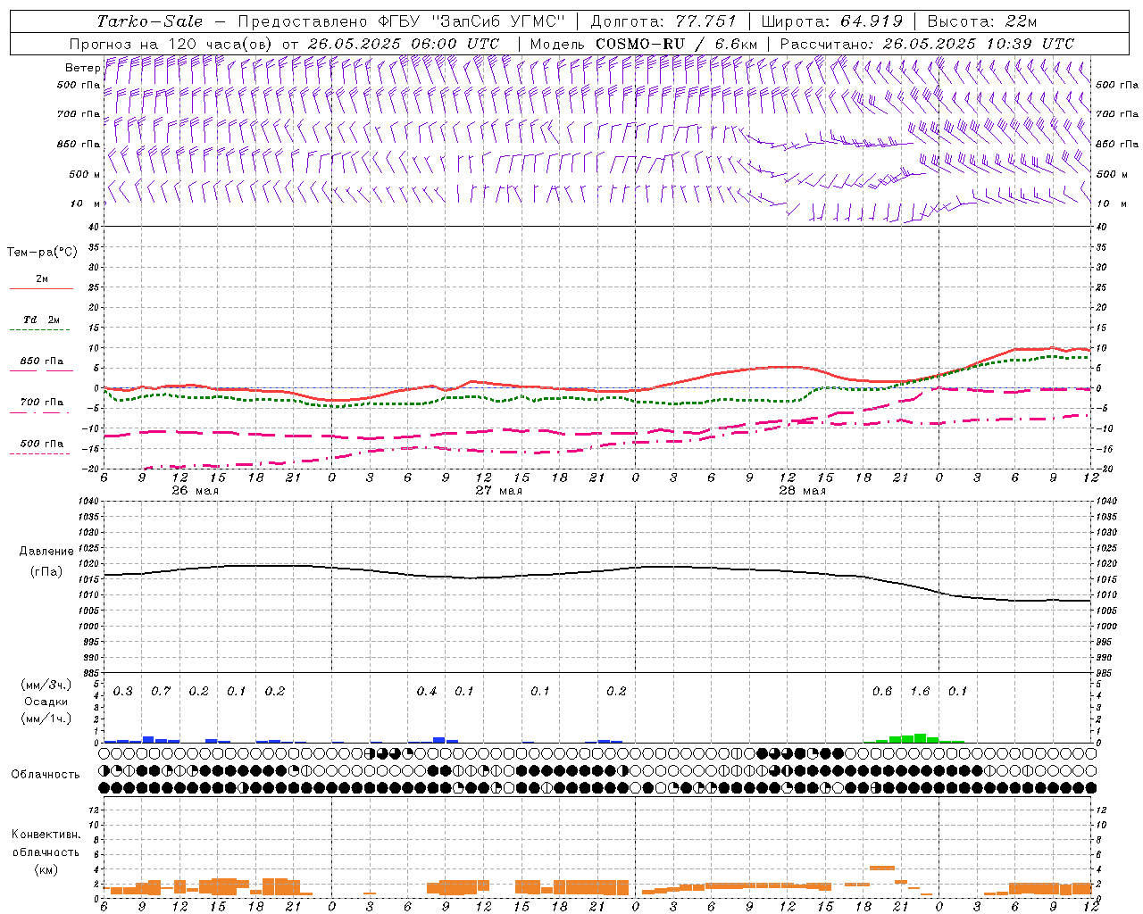The image size is (1143, 914).
Task: Click the '27 мая' date label
Action: (498, 491)
